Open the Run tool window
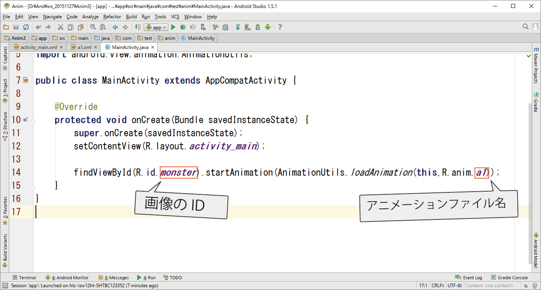 [146, 278]
